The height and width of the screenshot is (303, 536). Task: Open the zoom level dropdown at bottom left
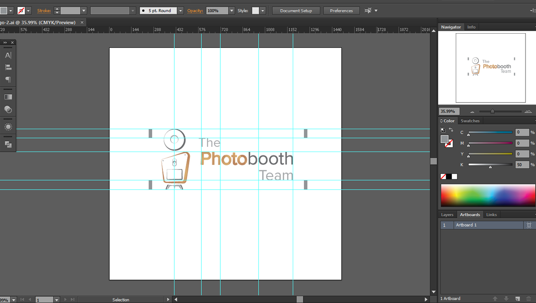click(x=14, y=299)
